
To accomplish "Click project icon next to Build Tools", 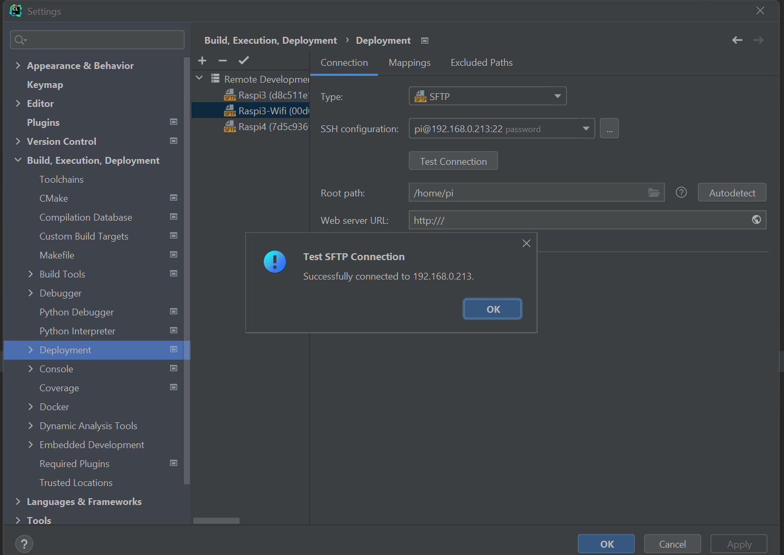I will (173, 273).
